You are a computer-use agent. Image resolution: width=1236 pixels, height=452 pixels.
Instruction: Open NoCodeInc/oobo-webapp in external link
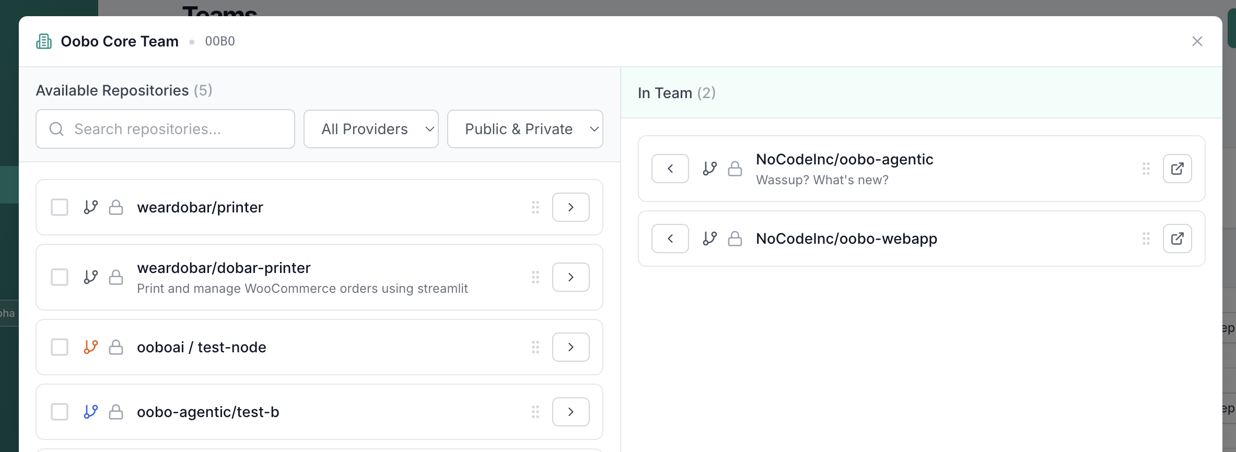pyautogui.click(x=1177, y=239)
